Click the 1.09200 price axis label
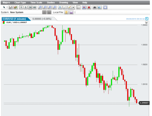 144,65
